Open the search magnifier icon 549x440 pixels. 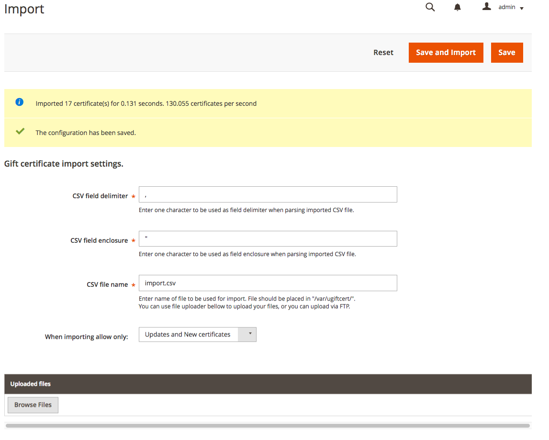[430, 7]
